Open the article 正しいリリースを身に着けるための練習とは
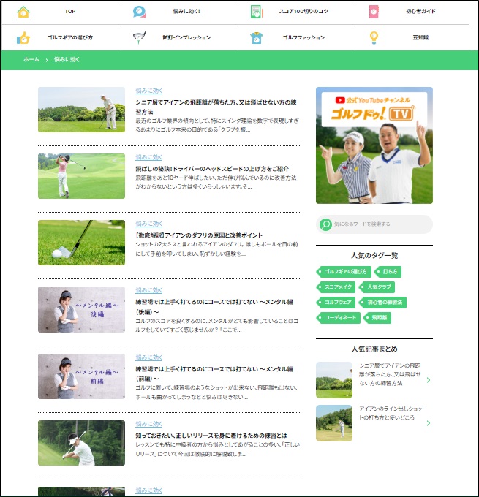479x497 pixels. pyautogui.click(x=211, y=436)
